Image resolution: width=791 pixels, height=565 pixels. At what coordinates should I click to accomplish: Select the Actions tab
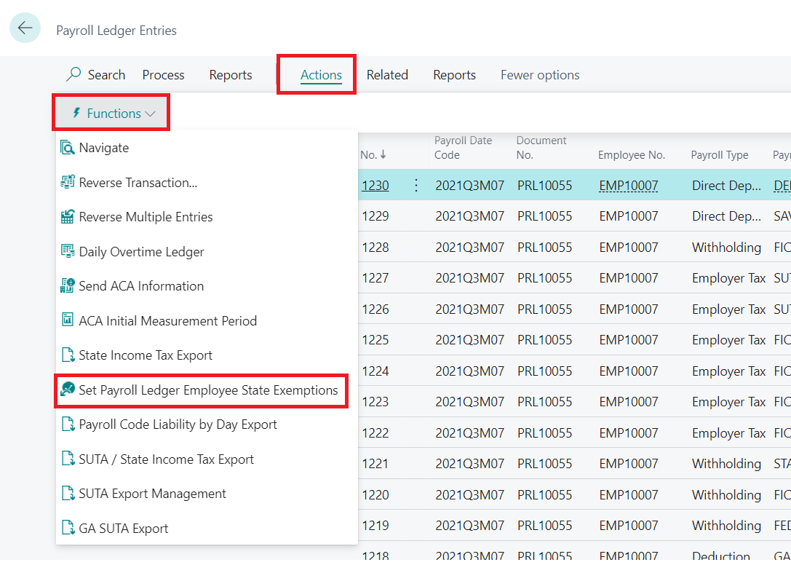point(322,75)
